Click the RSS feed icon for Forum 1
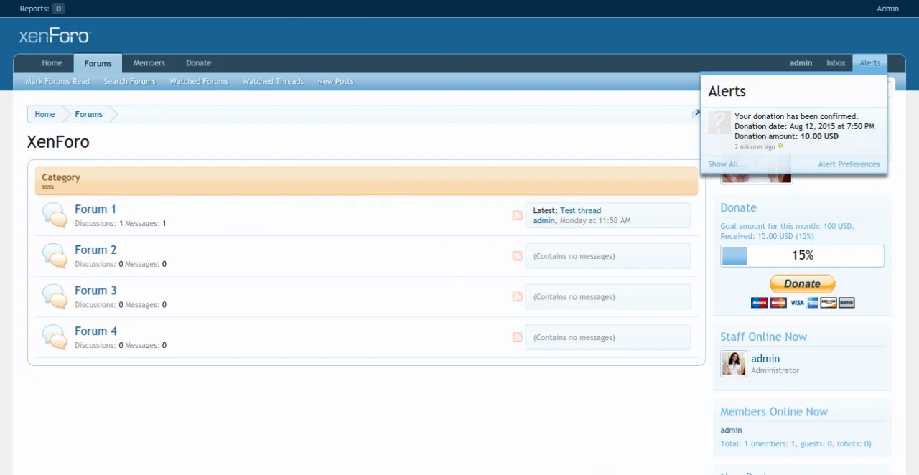This screenshot has width=919, height=475. point(517,215)
